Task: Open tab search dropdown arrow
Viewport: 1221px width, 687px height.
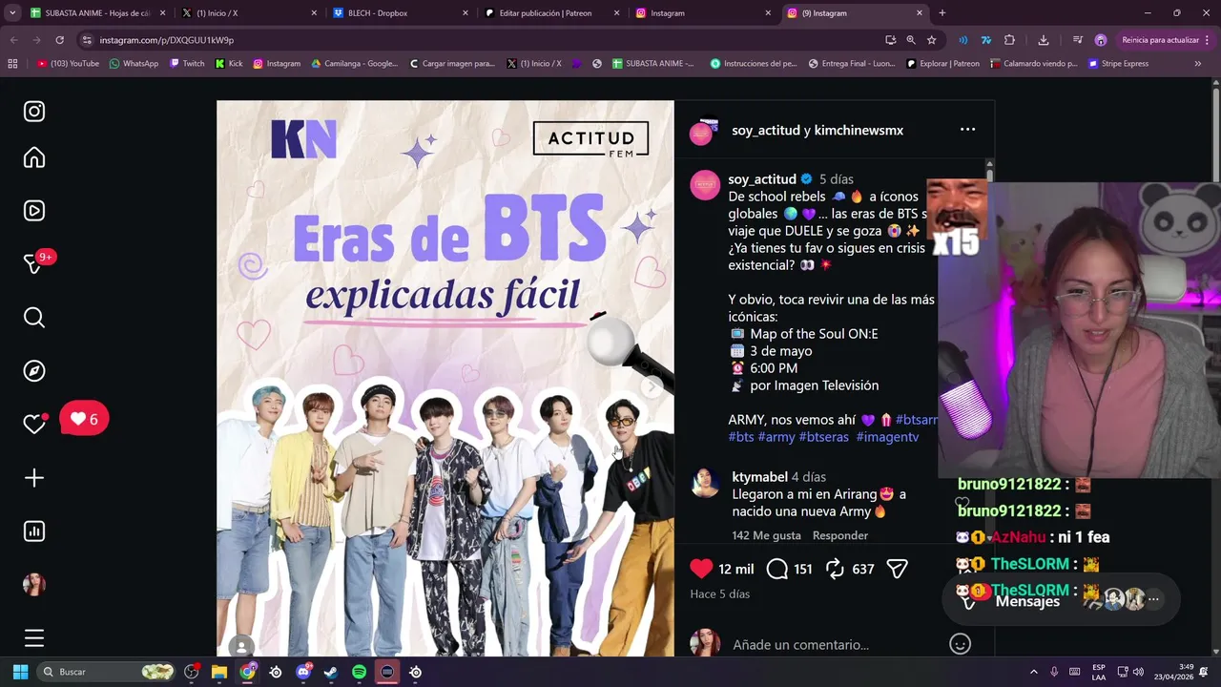Action: point(12,13)
